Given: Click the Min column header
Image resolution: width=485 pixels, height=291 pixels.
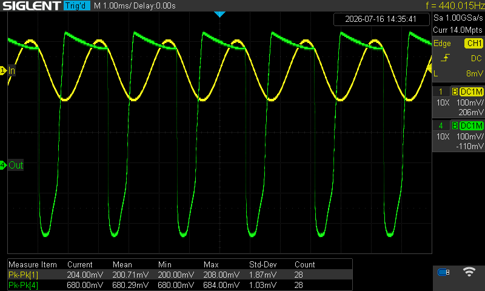Looking at the screenshot, I should click(x=164, y=265).
